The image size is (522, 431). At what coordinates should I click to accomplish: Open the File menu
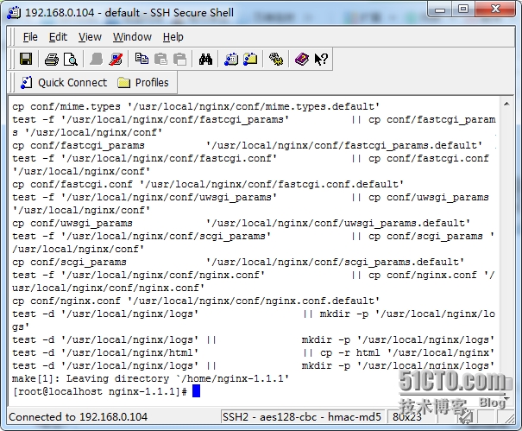click(30, 36)
